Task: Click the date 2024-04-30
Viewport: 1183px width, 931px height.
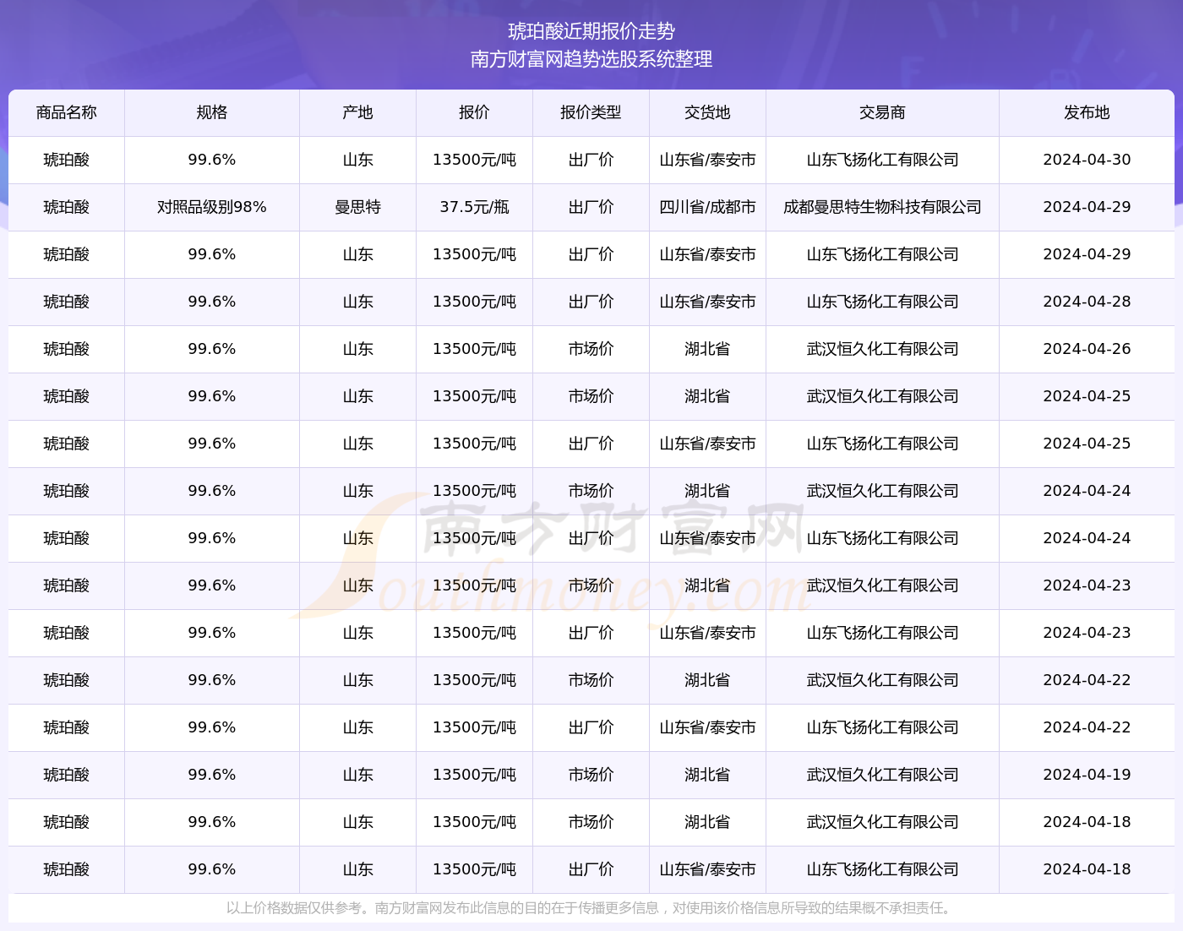Action: (x=1087, y=160)
